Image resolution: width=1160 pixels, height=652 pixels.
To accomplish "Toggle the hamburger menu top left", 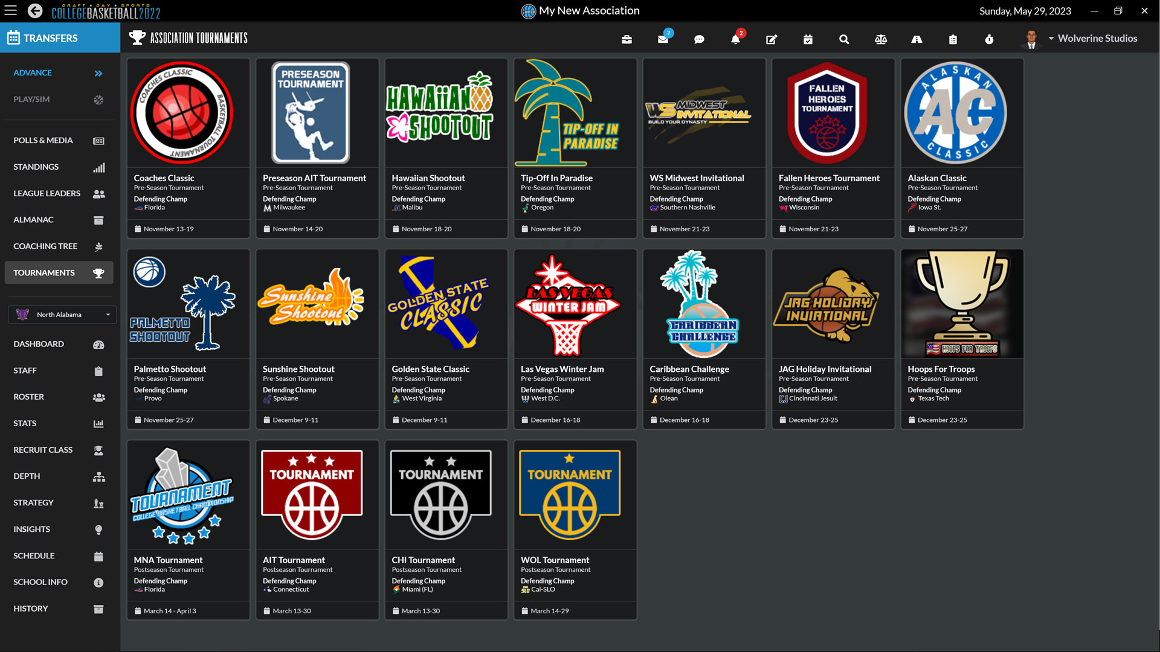I will point(10,10).
